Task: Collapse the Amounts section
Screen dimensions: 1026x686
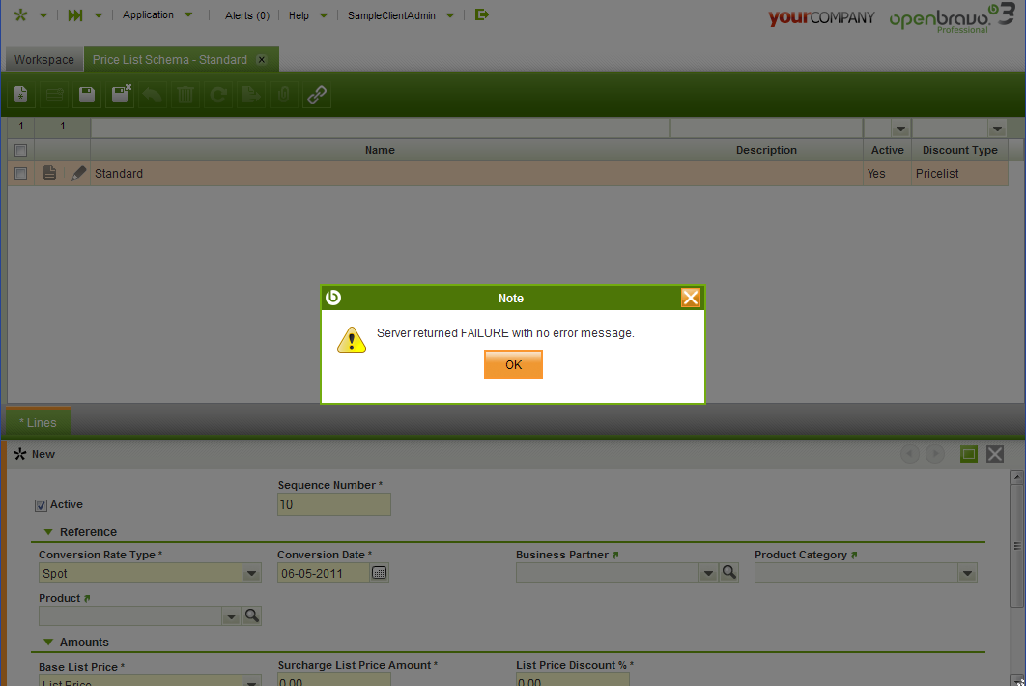Action: (48, 643)
